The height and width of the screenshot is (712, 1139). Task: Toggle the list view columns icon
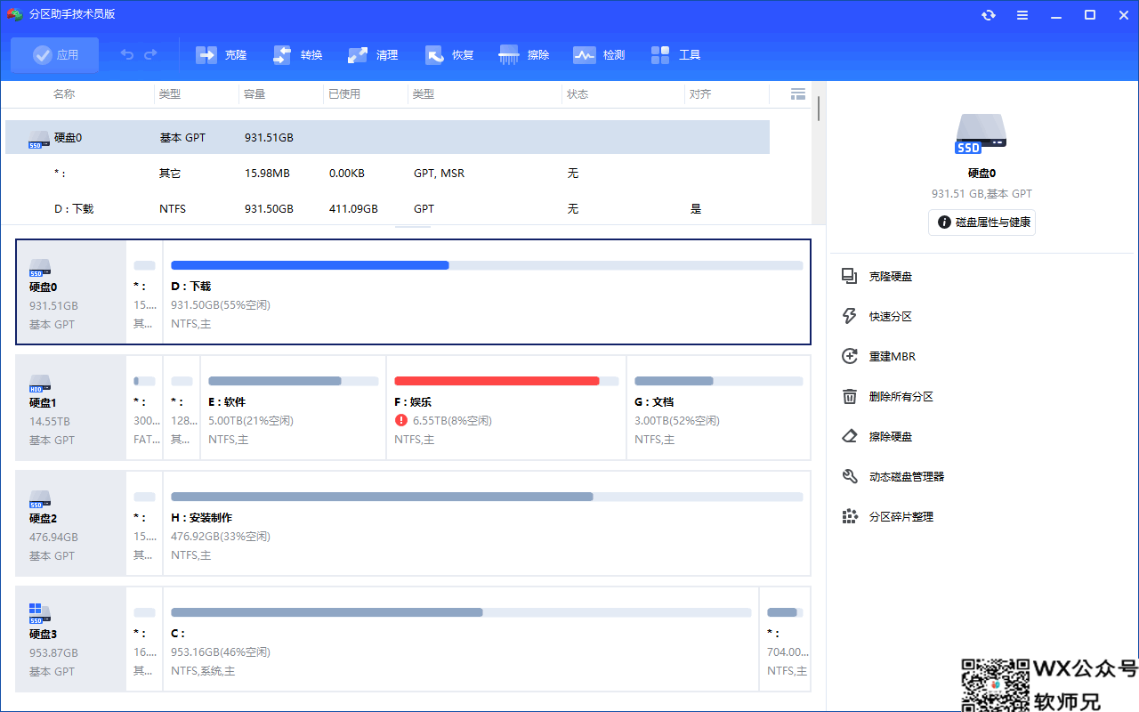tap(798, 94)
